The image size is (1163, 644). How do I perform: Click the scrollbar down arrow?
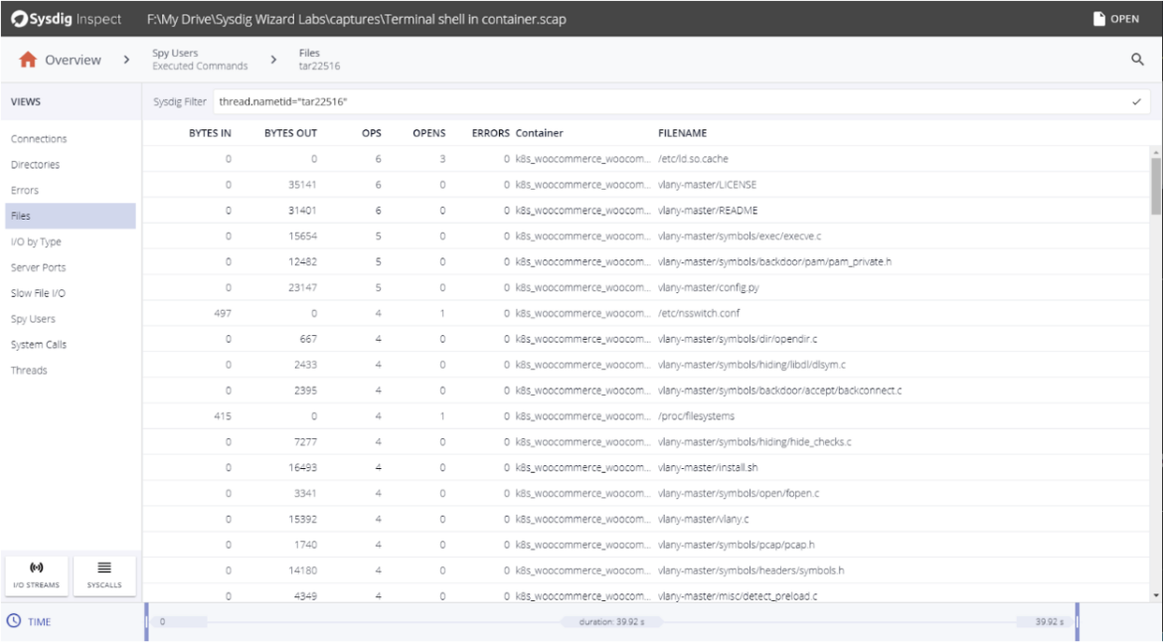(1156, 595)
